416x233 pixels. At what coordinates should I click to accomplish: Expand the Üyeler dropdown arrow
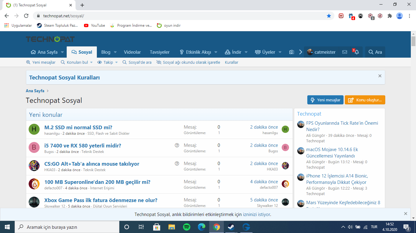coord(280,52)
